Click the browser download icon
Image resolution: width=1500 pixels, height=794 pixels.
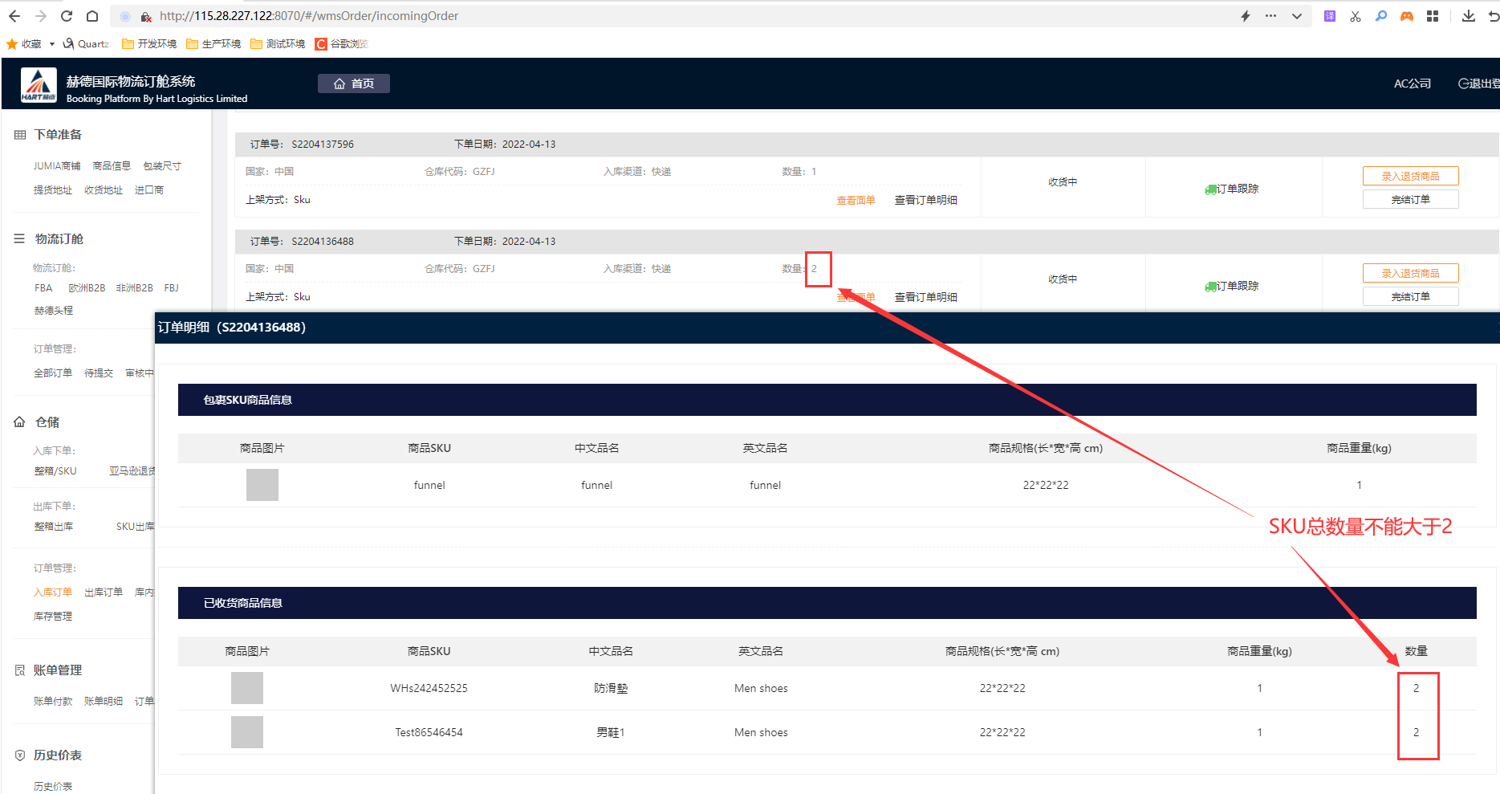coord(1468,16)
